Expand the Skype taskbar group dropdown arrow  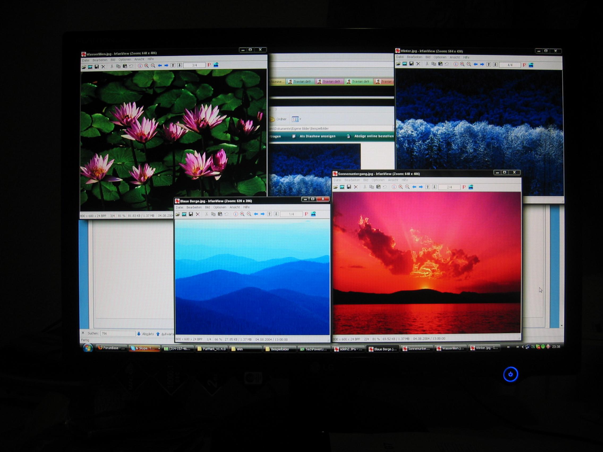click(x=159, y=348)
